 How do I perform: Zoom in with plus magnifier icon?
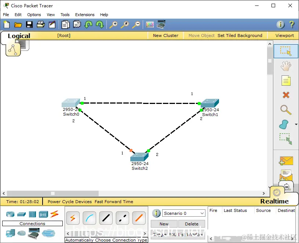tap(113, 25)
